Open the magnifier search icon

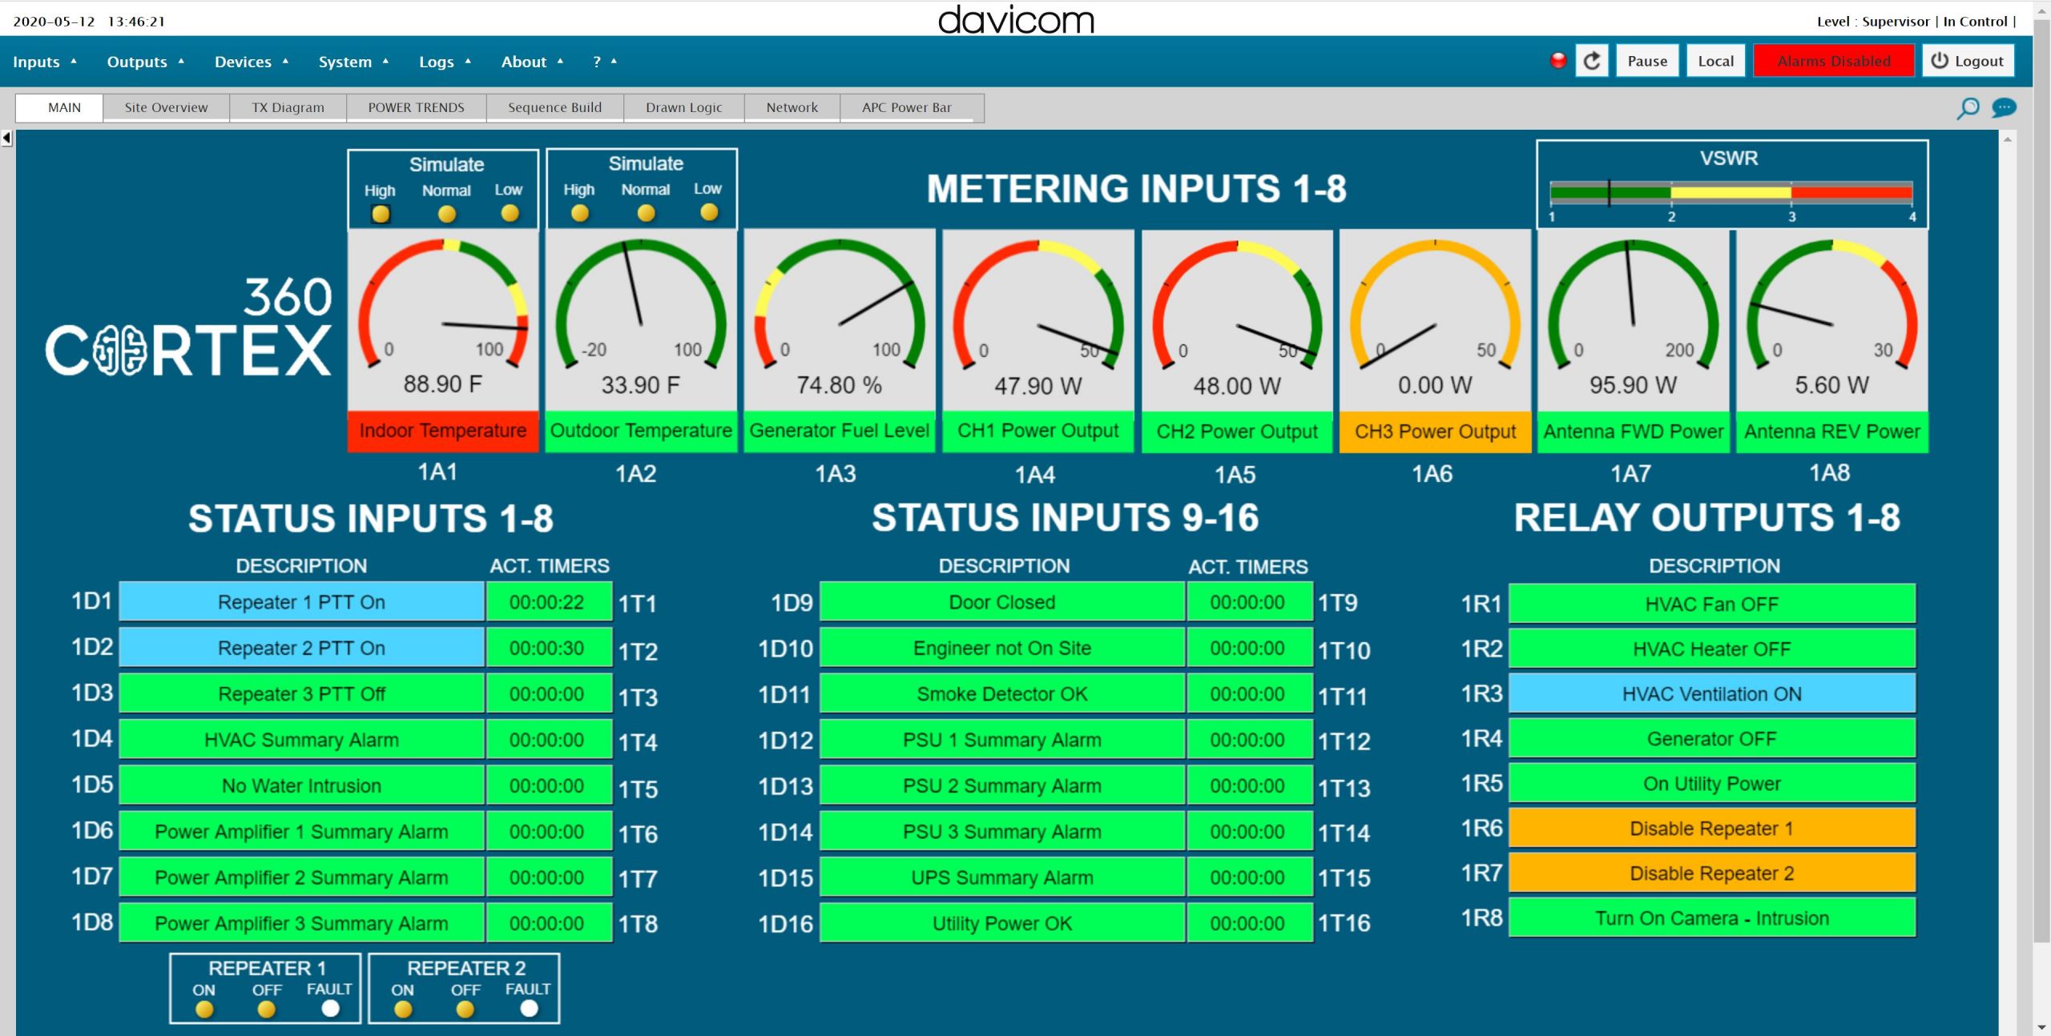(1968, 108)
